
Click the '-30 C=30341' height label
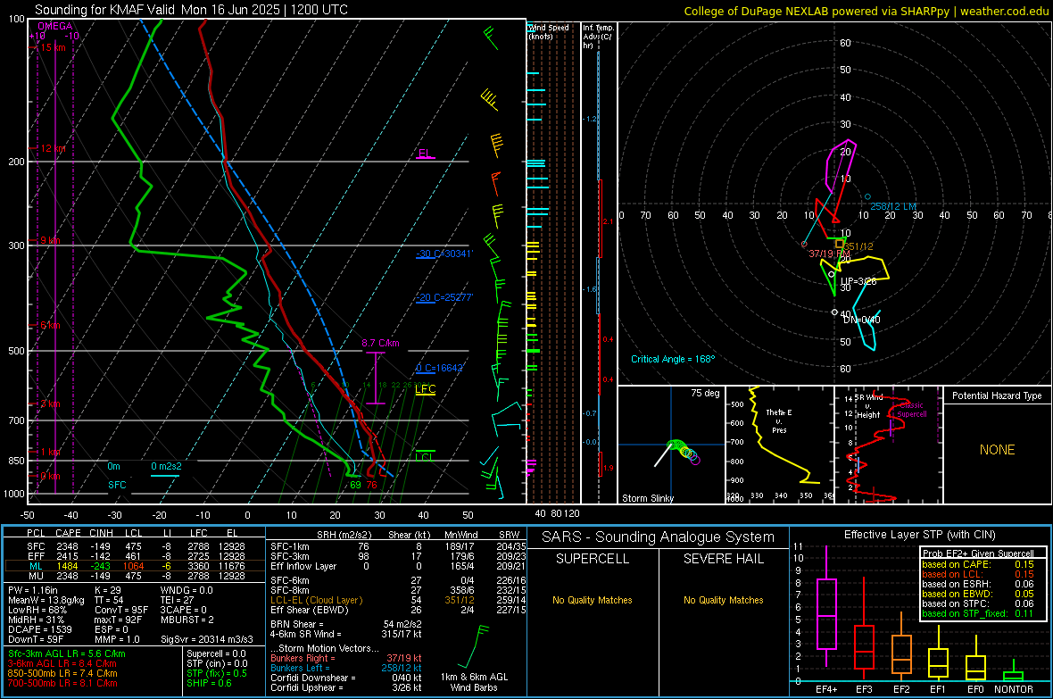click(444, 254)
